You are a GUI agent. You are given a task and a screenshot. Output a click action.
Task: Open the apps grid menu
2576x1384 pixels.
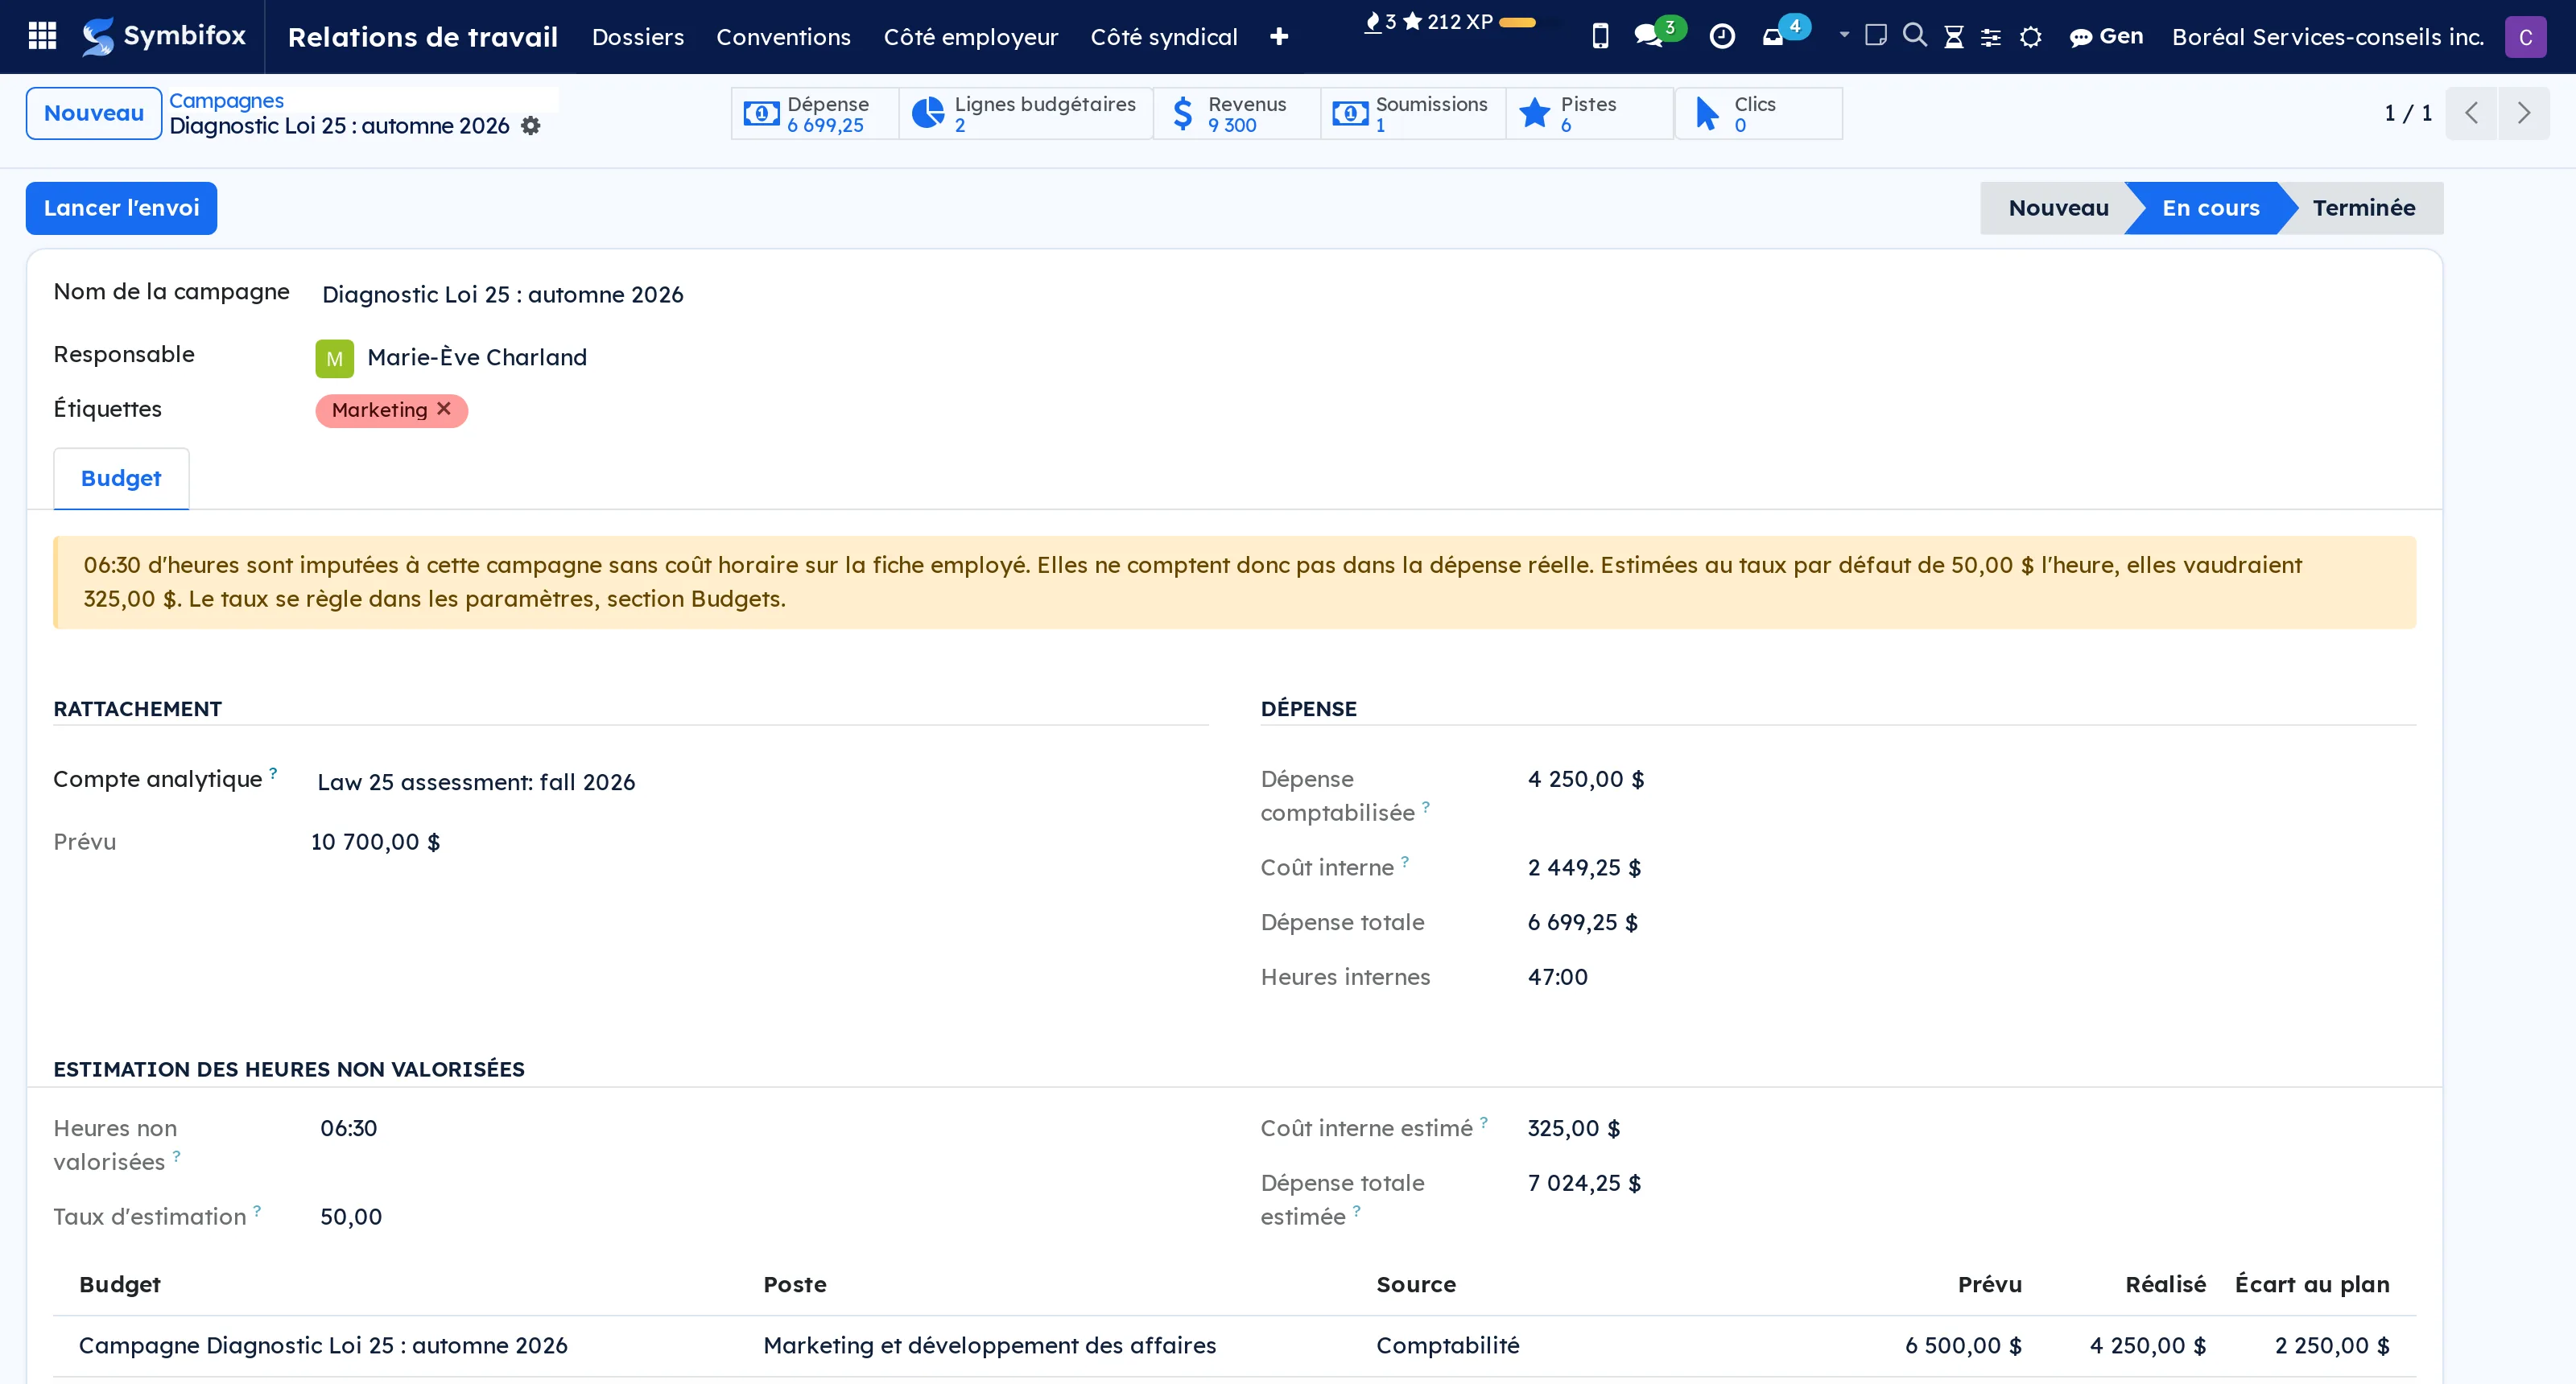pos(42,36)
